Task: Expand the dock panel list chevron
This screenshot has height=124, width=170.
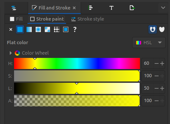Action: tap(163, 8)
